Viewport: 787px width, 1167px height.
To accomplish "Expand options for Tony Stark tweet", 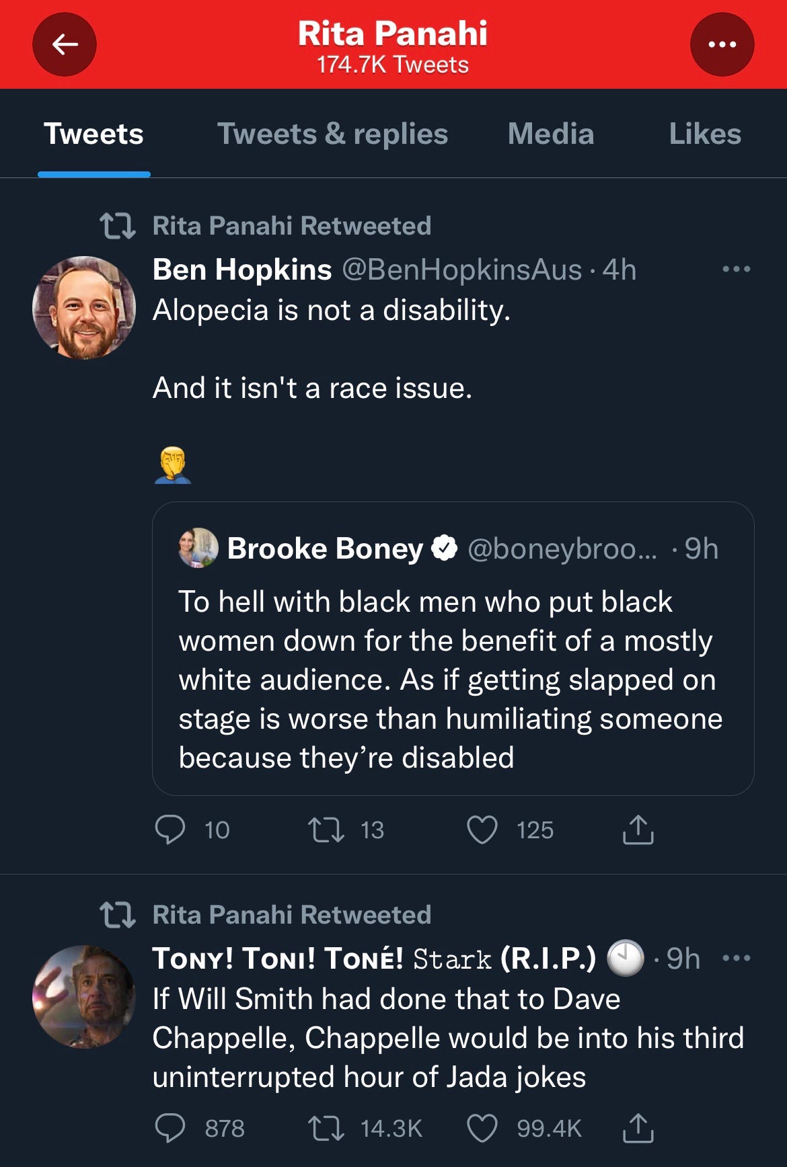I will pos(736,959).
